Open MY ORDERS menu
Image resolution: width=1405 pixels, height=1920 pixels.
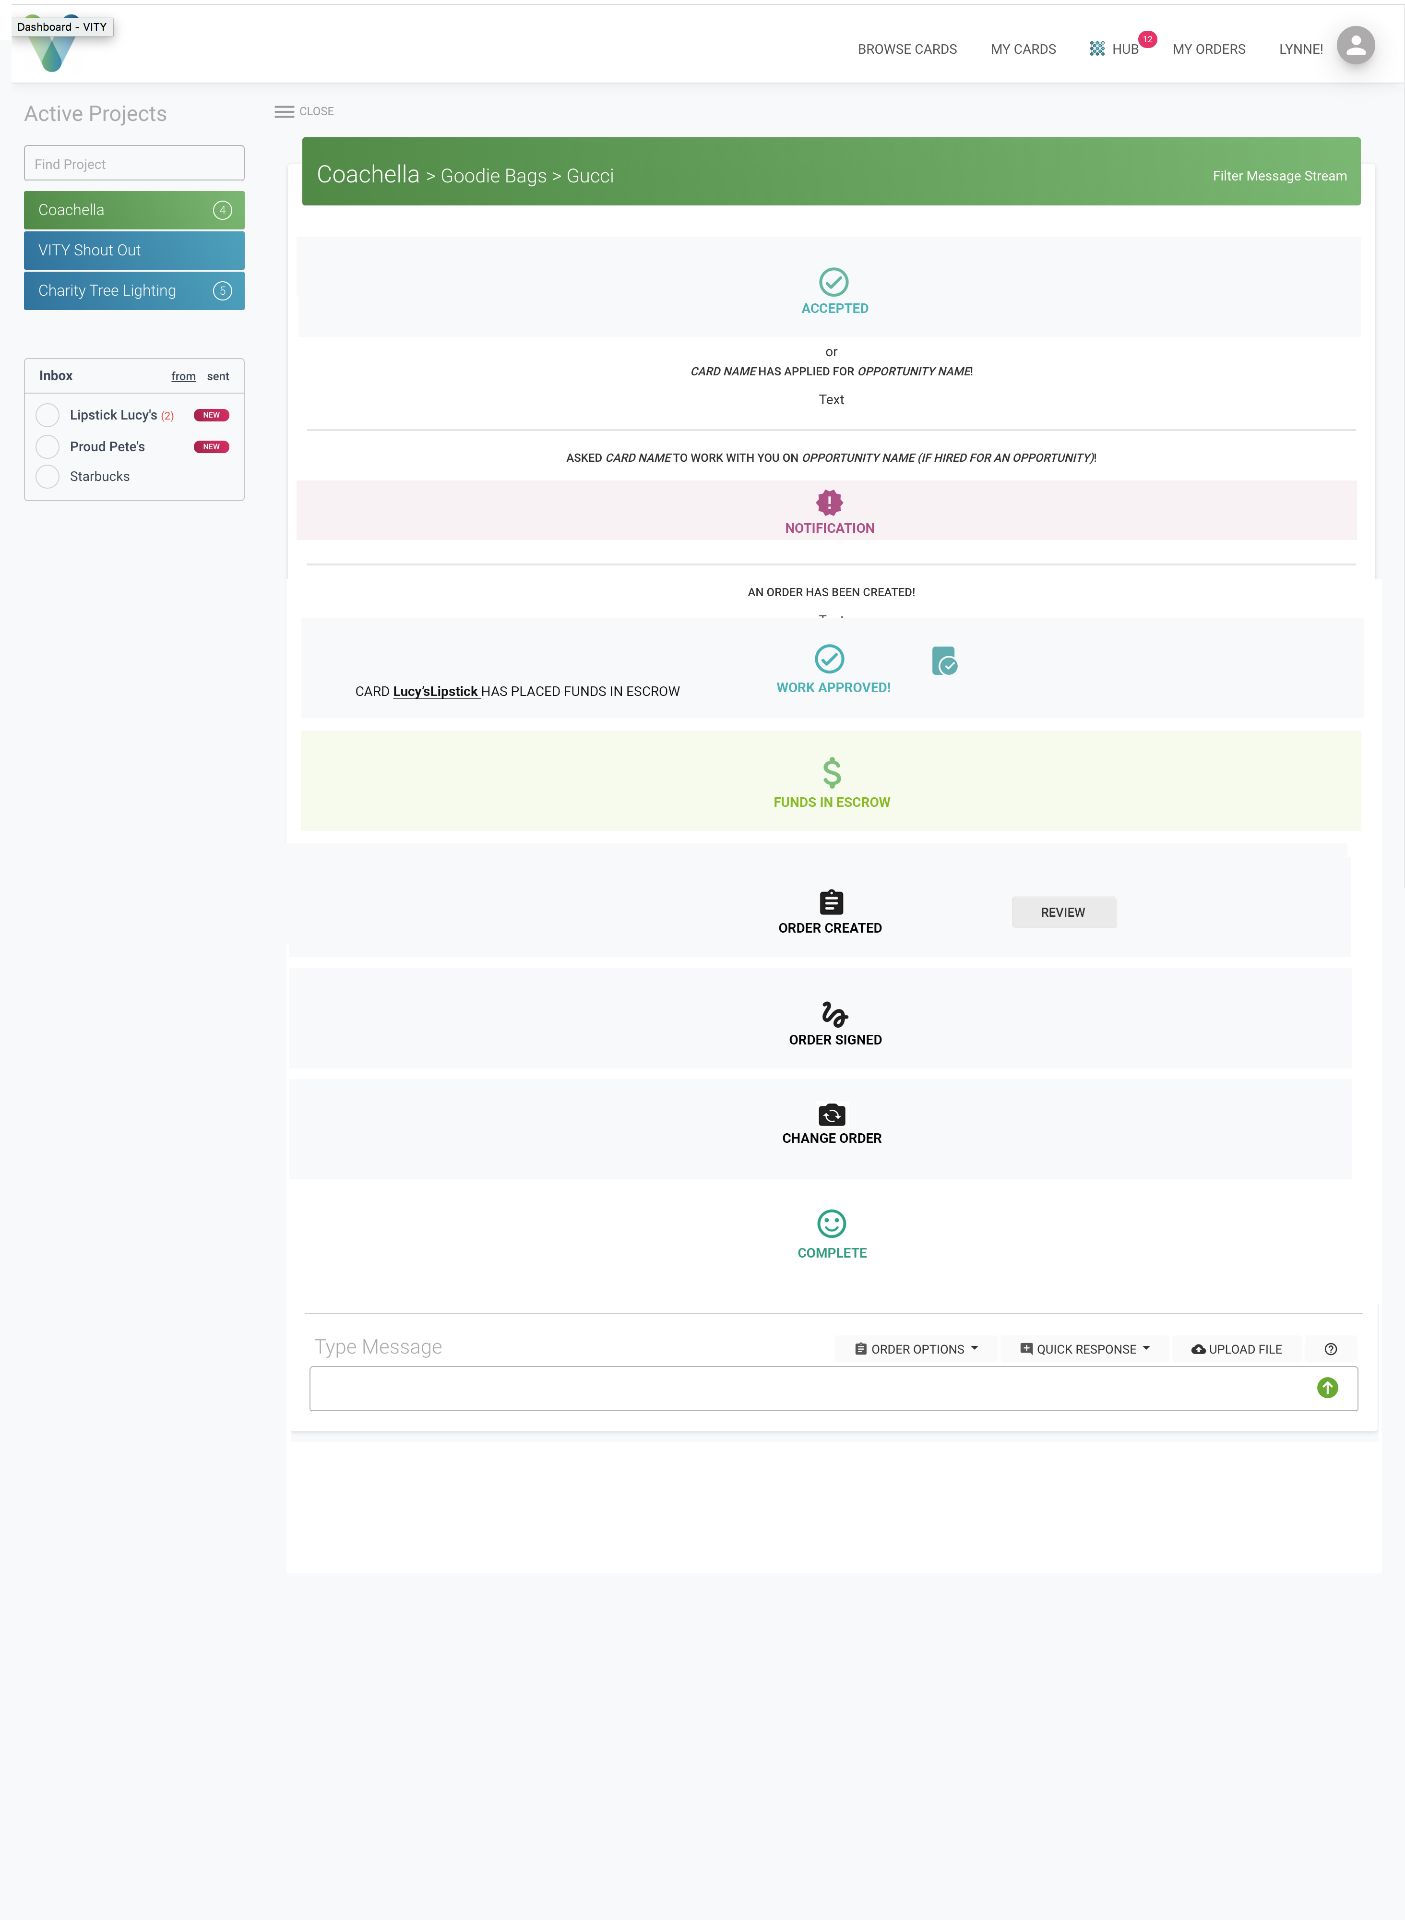coord(1209,49)
